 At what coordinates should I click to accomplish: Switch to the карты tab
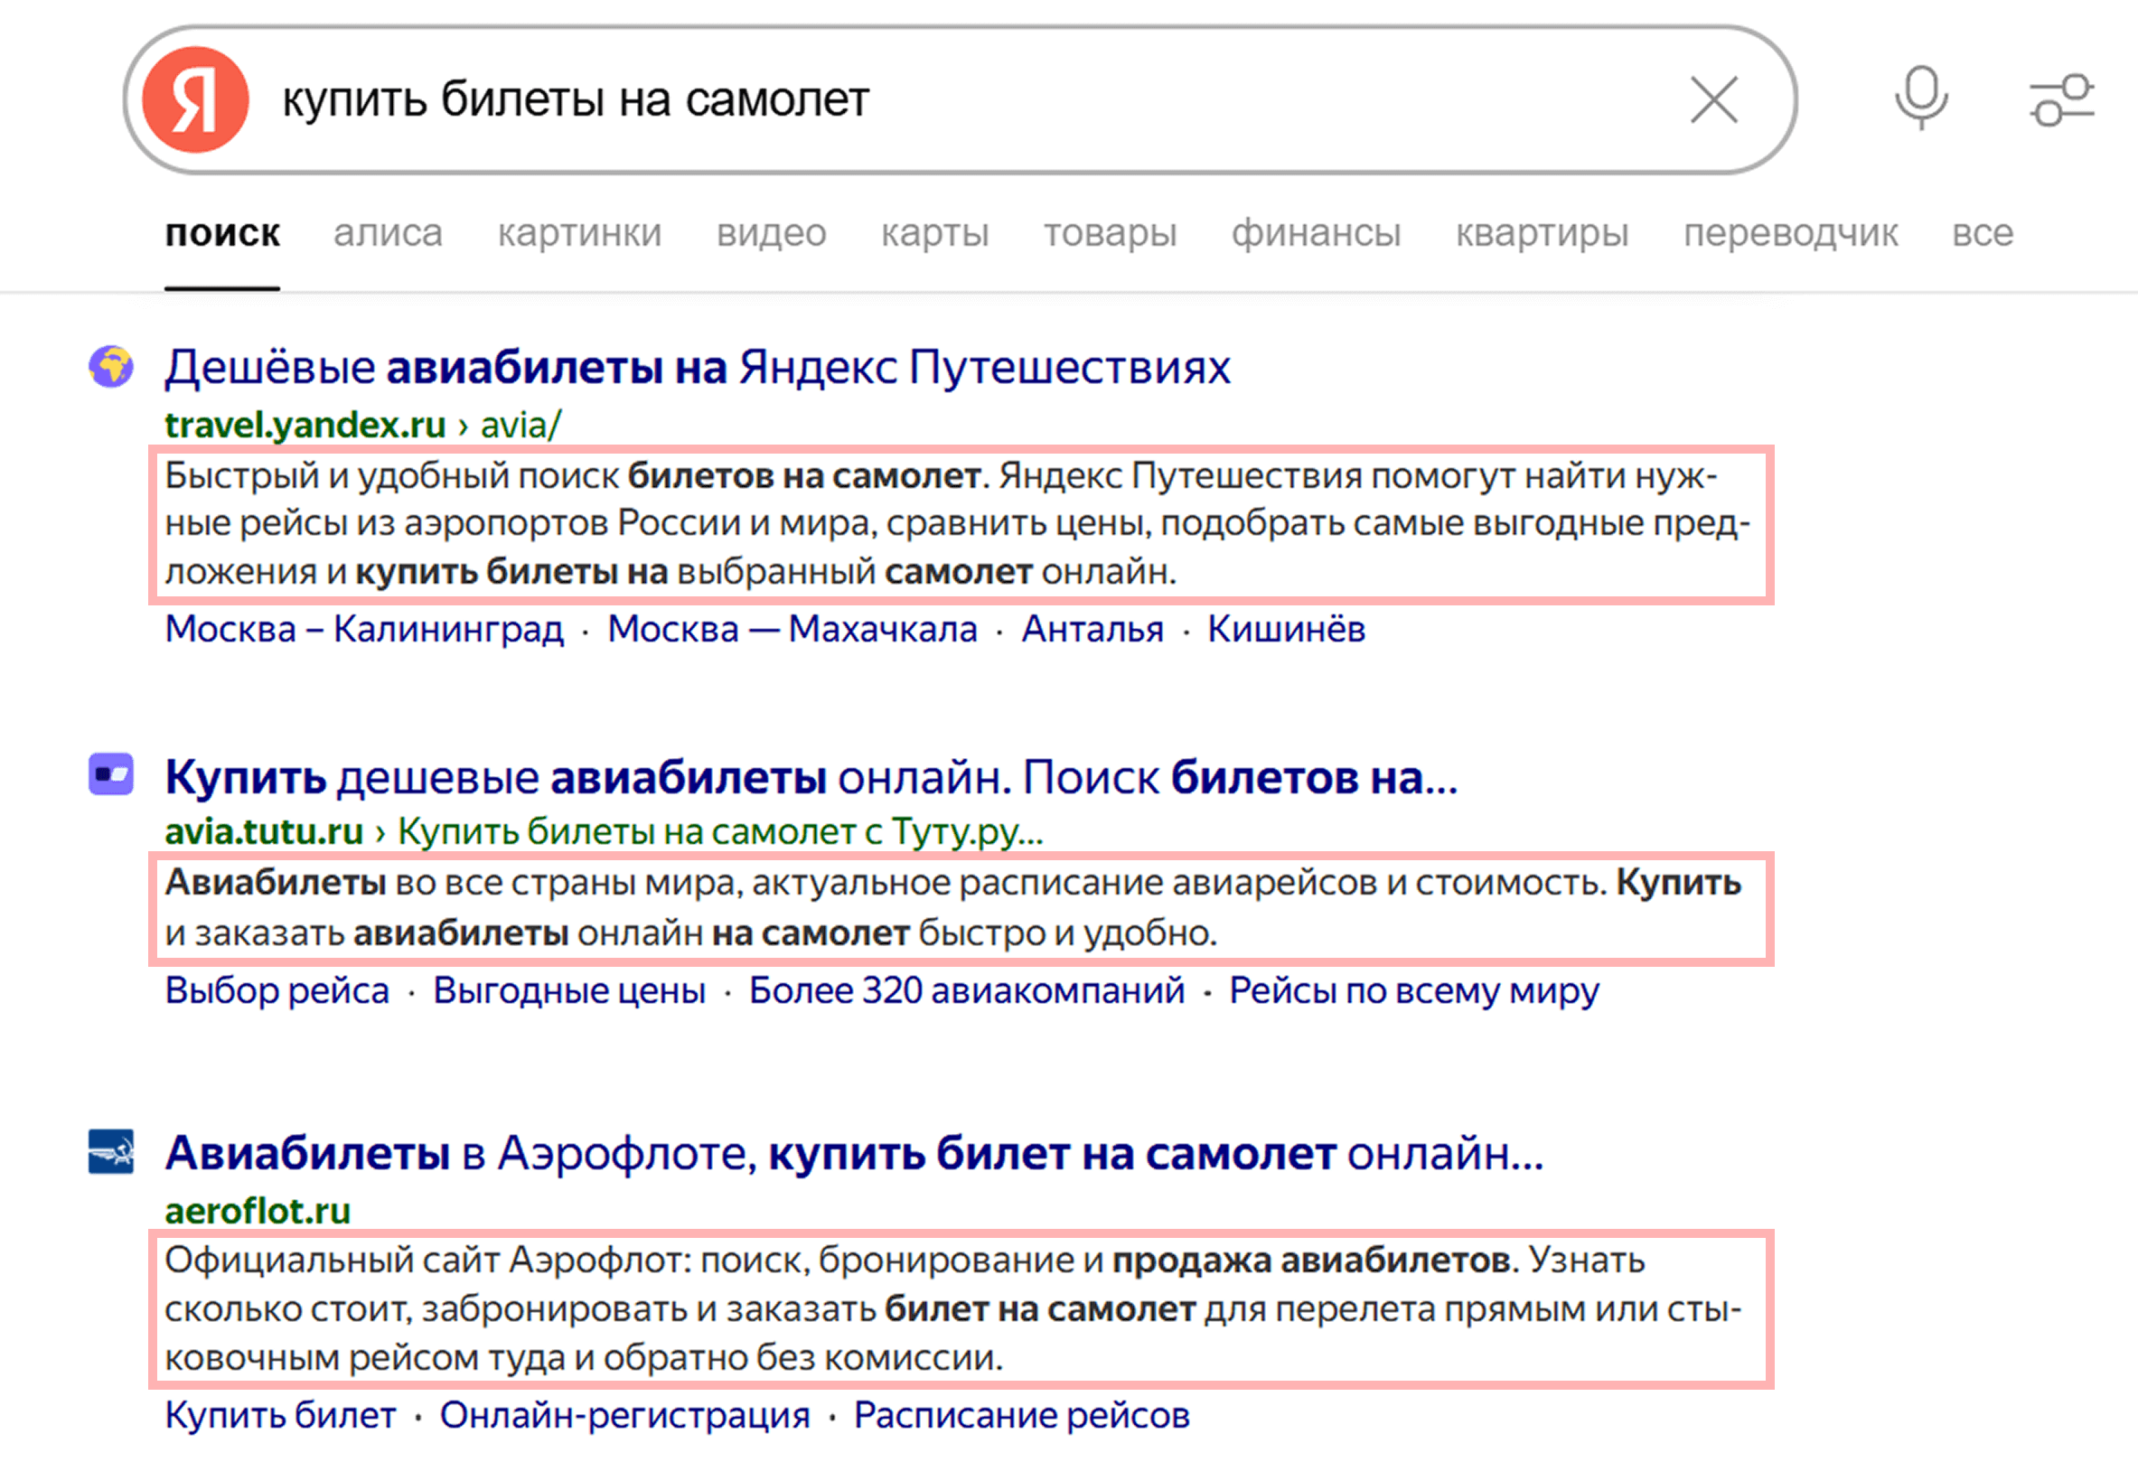tap(934, 234)
